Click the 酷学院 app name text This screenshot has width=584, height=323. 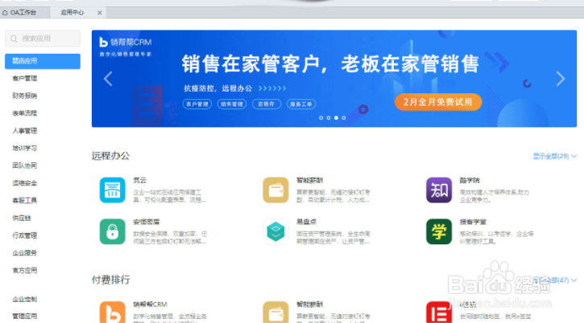pos(470,181)
